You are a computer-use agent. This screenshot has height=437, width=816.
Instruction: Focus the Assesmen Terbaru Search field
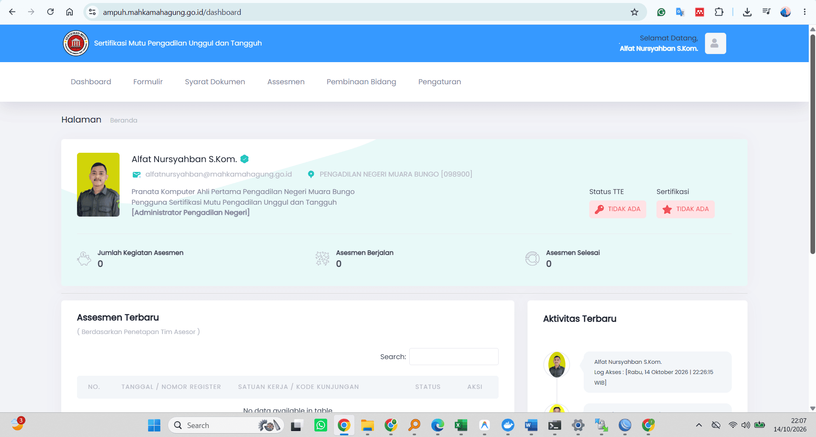[454, 357]
